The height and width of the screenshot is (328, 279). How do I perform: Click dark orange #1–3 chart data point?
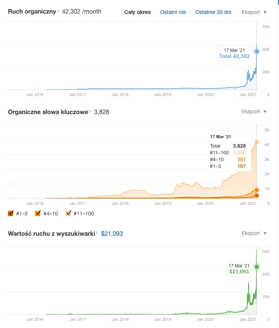tap(257, 195)
